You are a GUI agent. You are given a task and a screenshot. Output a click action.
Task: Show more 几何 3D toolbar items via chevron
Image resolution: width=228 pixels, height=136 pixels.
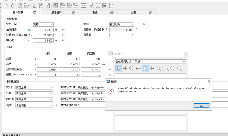tap(185, 69)
